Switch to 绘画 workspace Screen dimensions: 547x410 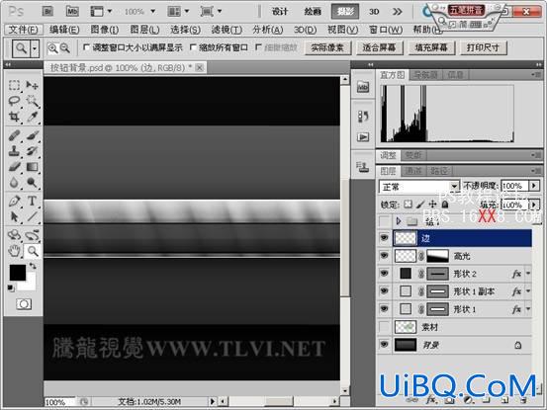313,12
